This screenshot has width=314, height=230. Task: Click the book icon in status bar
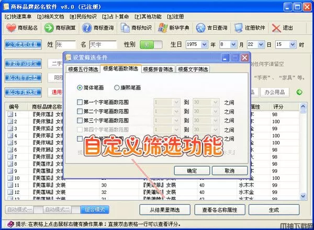(10, 224)
